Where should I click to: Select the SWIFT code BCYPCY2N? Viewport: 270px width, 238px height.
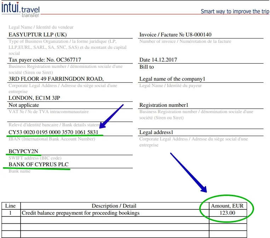click(23, 151)
